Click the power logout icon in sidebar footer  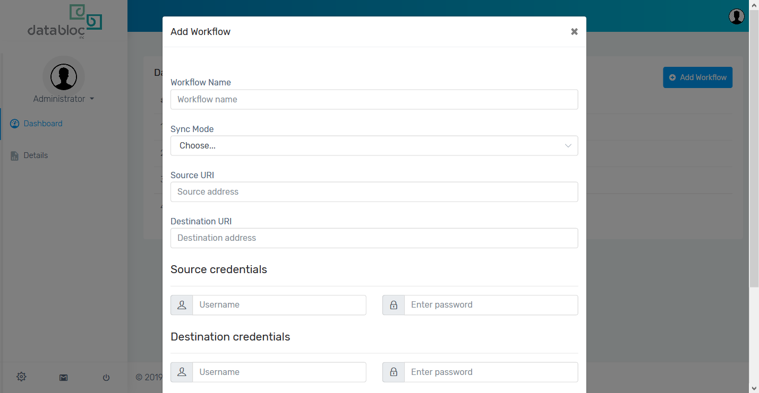coord(106,378)
